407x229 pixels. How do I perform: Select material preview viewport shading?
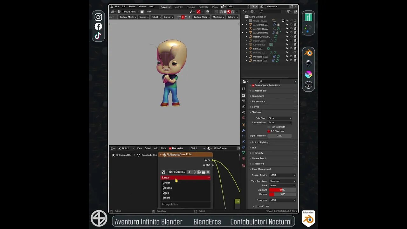tap(229, 12)
